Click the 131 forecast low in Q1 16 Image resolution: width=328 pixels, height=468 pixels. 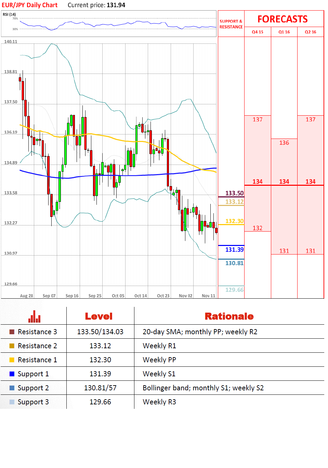pyautogui.click(x=284, y=251)
